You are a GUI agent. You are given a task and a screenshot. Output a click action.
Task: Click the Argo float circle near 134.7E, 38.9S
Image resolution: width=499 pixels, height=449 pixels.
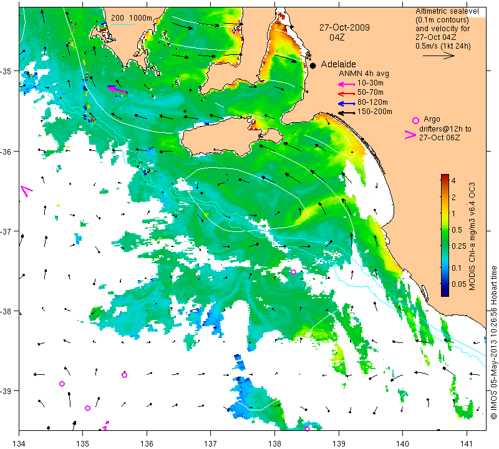(62, 384)
